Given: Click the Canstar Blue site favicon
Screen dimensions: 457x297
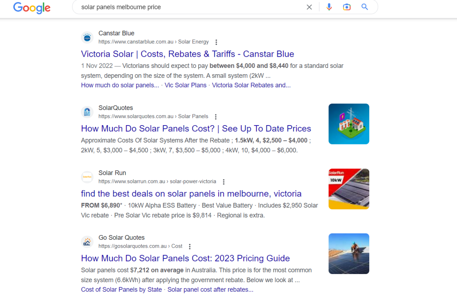Looking at the screenshot, I should pyautogui.click(x=87, y=37).
